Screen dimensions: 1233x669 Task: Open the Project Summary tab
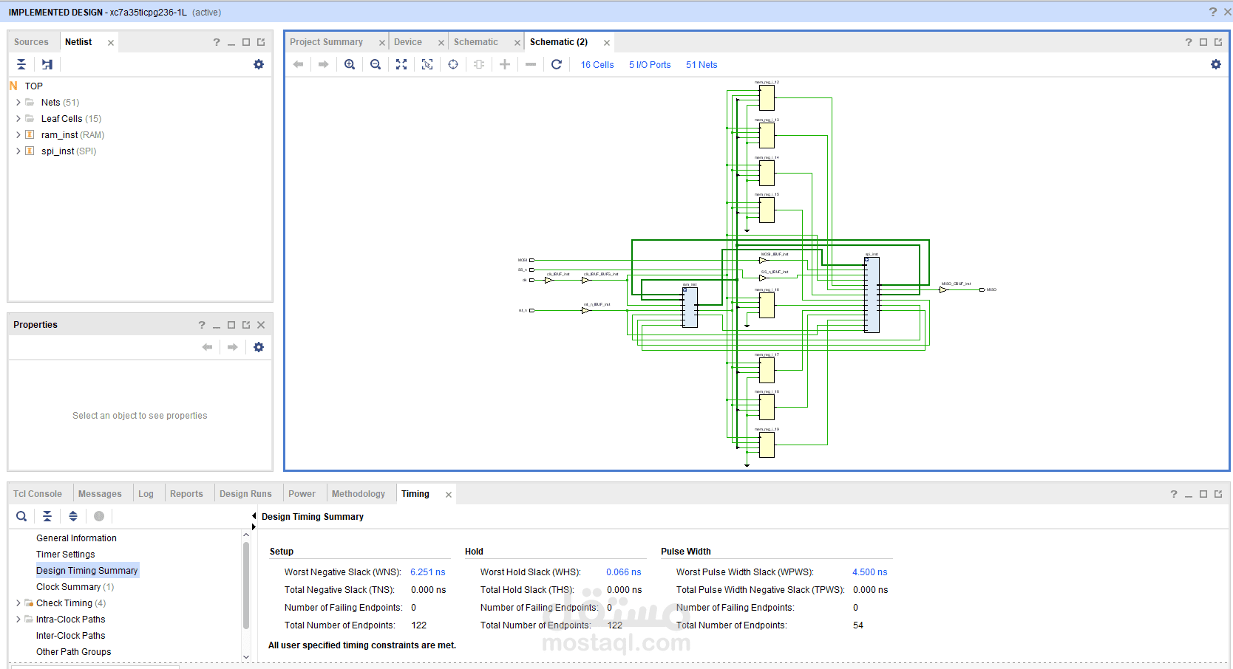(327, 42)
